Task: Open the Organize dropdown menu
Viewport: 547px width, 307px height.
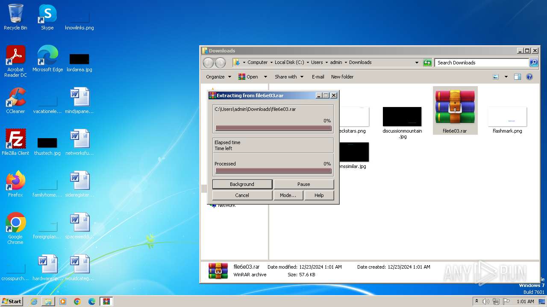Action: (218, 77)
